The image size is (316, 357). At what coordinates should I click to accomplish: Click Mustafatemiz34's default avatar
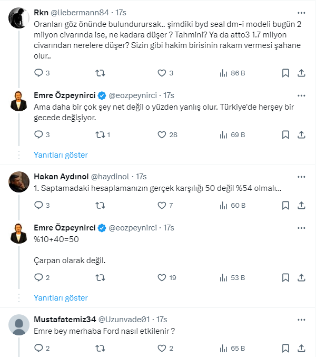[x=19, y=325]
